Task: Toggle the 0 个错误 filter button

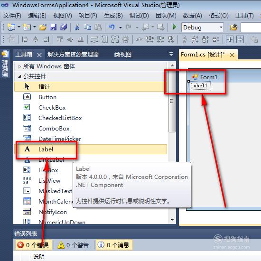Action: 34,245
